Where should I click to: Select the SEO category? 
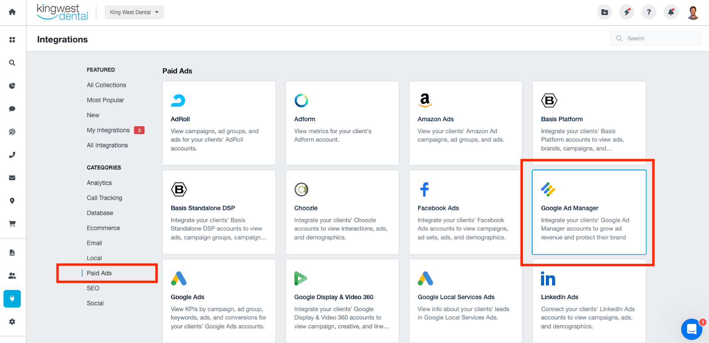(x=93, y=288)
